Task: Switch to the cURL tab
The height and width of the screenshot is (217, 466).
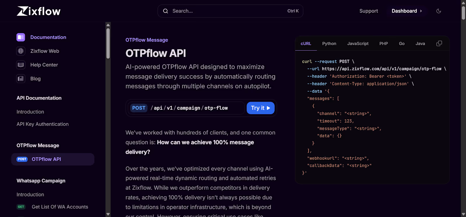Action: 306,44
